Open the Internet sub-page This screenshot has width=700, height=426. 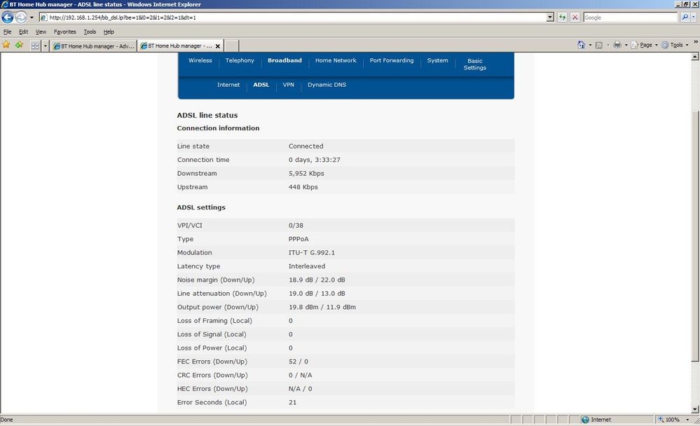point(228,84)
